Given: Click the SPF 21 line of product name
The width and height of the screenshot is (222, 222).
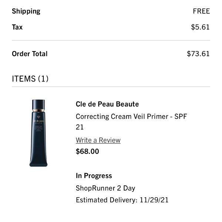Looking at the screenshot, I should click(x=80, y=127).
